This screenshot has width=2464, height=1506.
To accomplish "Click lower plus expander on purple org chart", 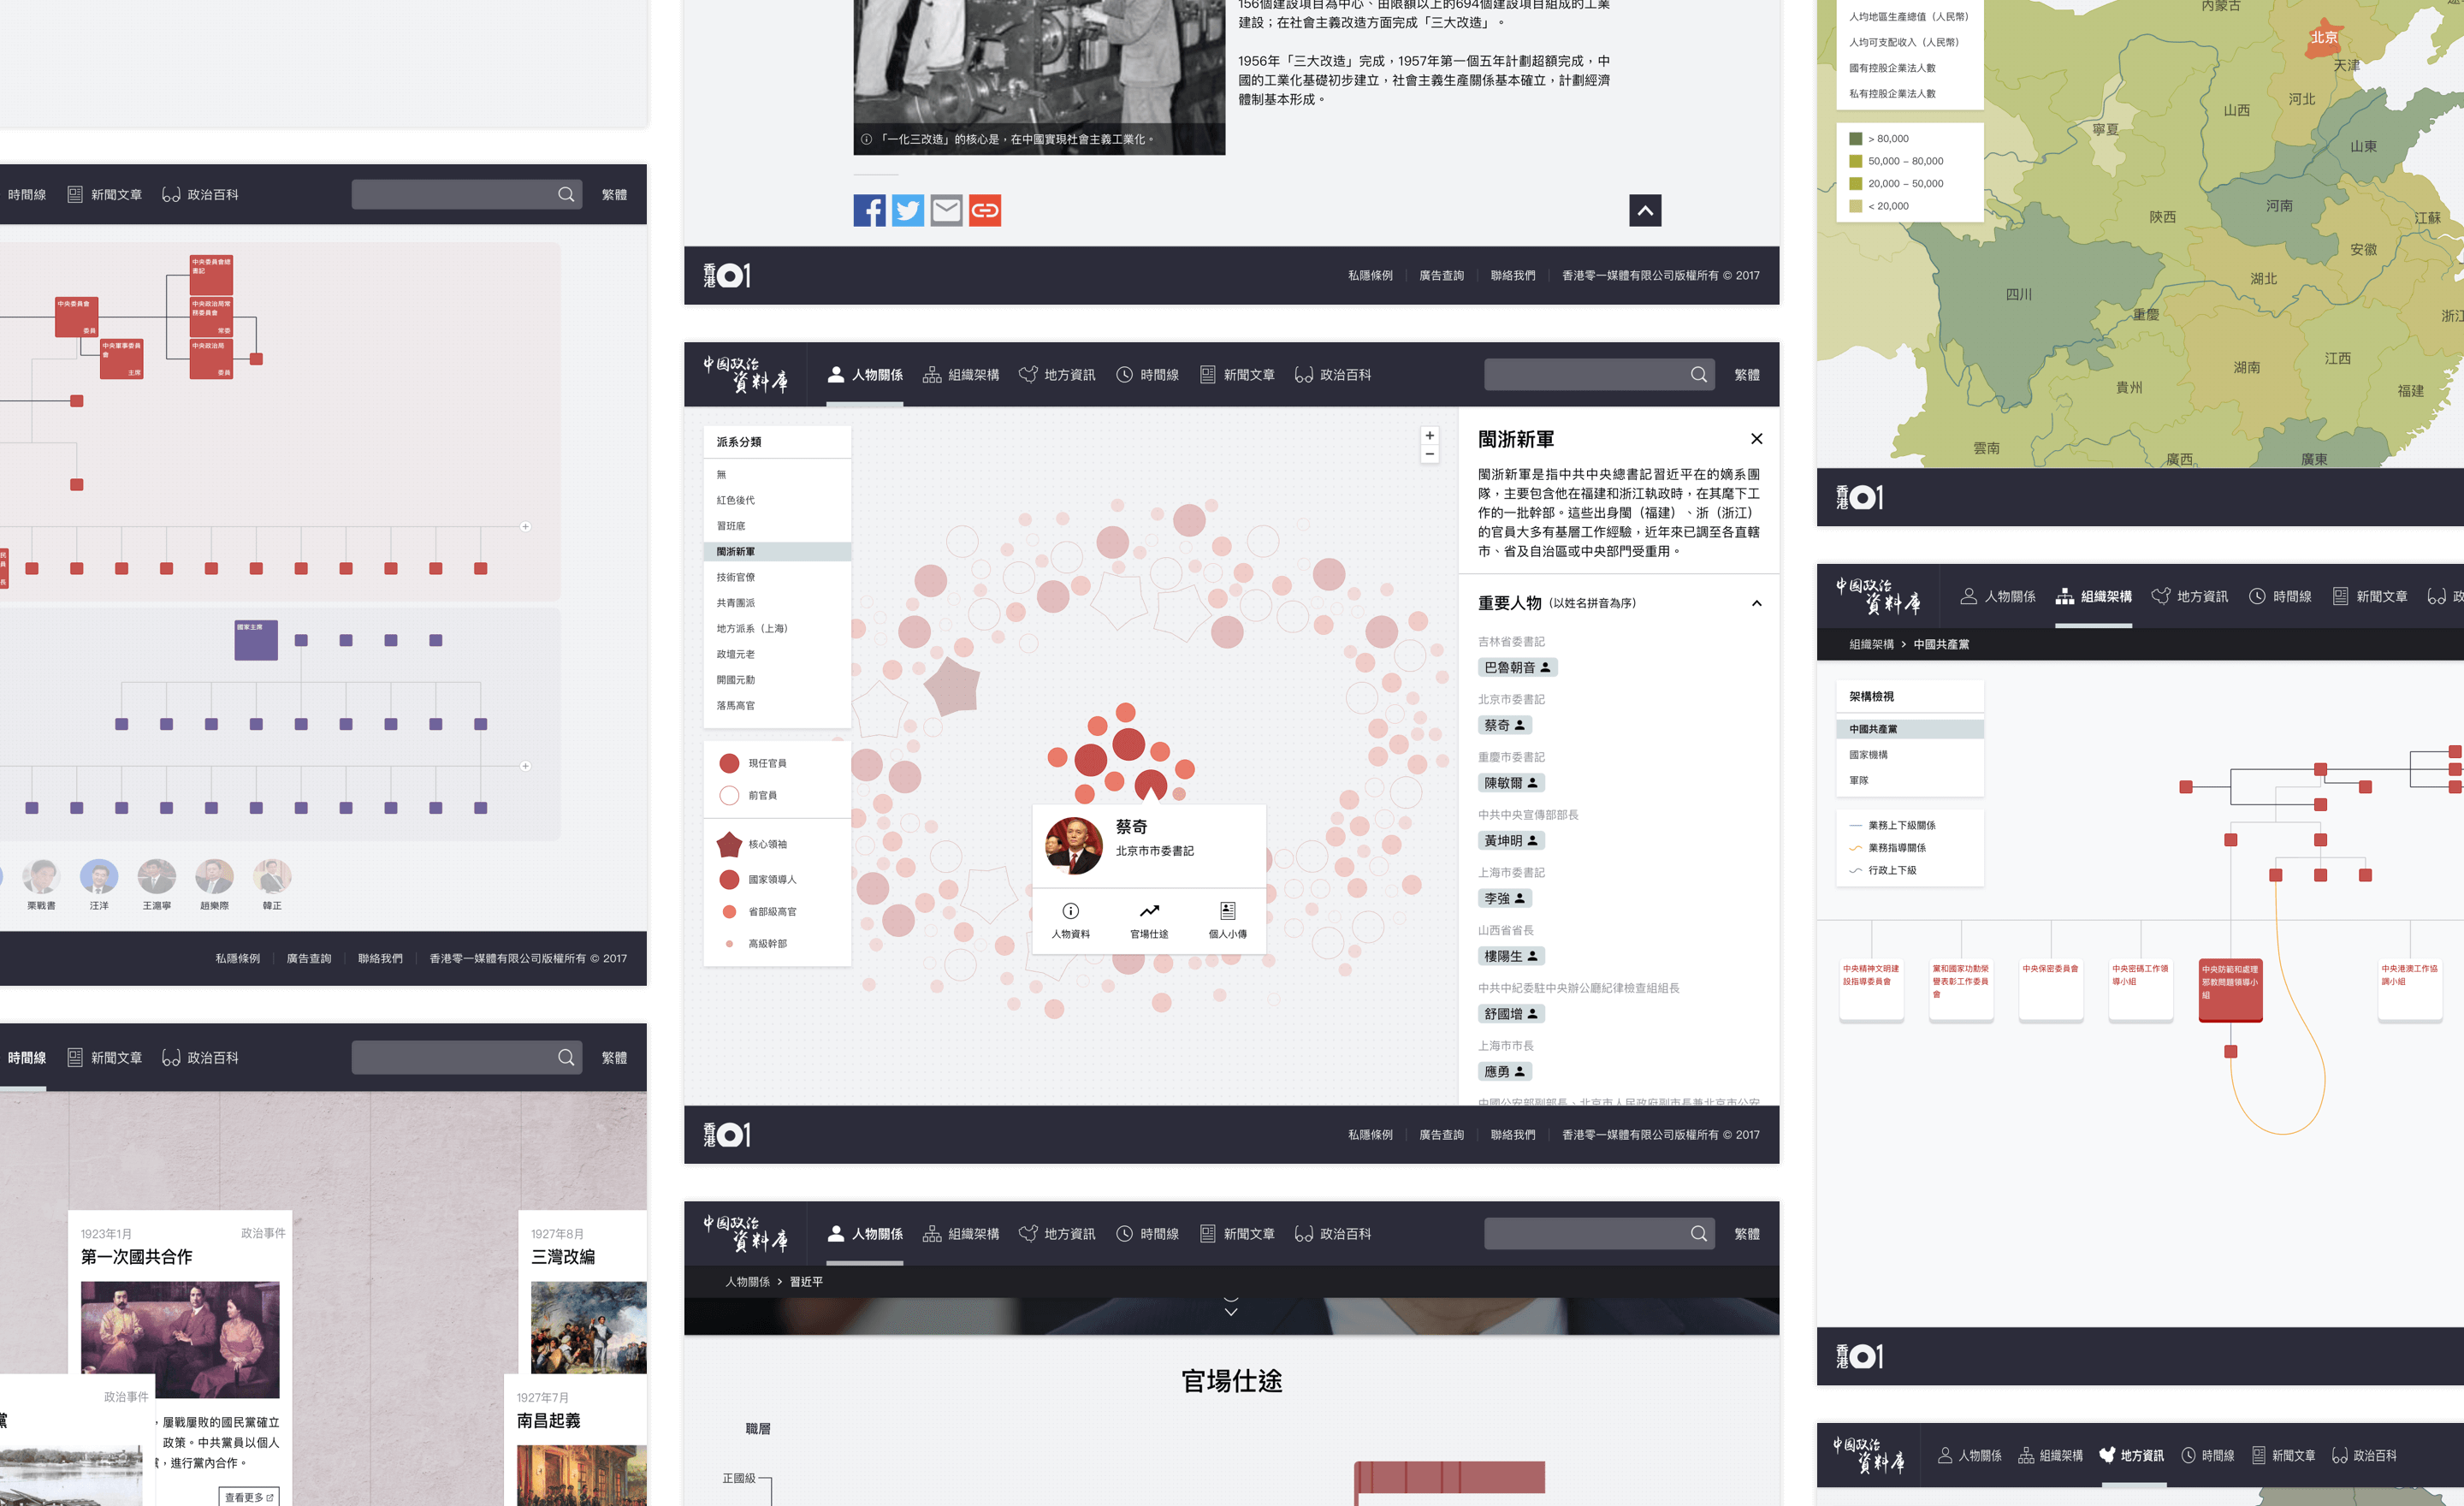I will [x=525, y=766].
